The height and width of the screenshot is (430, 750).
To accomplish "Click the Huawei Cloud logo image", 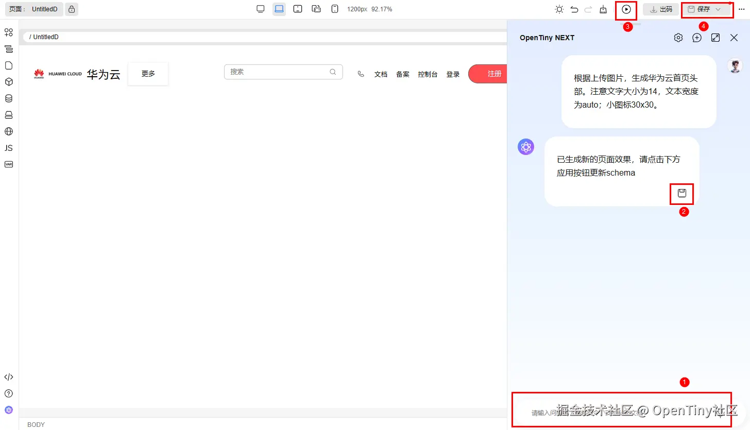I will (58, 74).
